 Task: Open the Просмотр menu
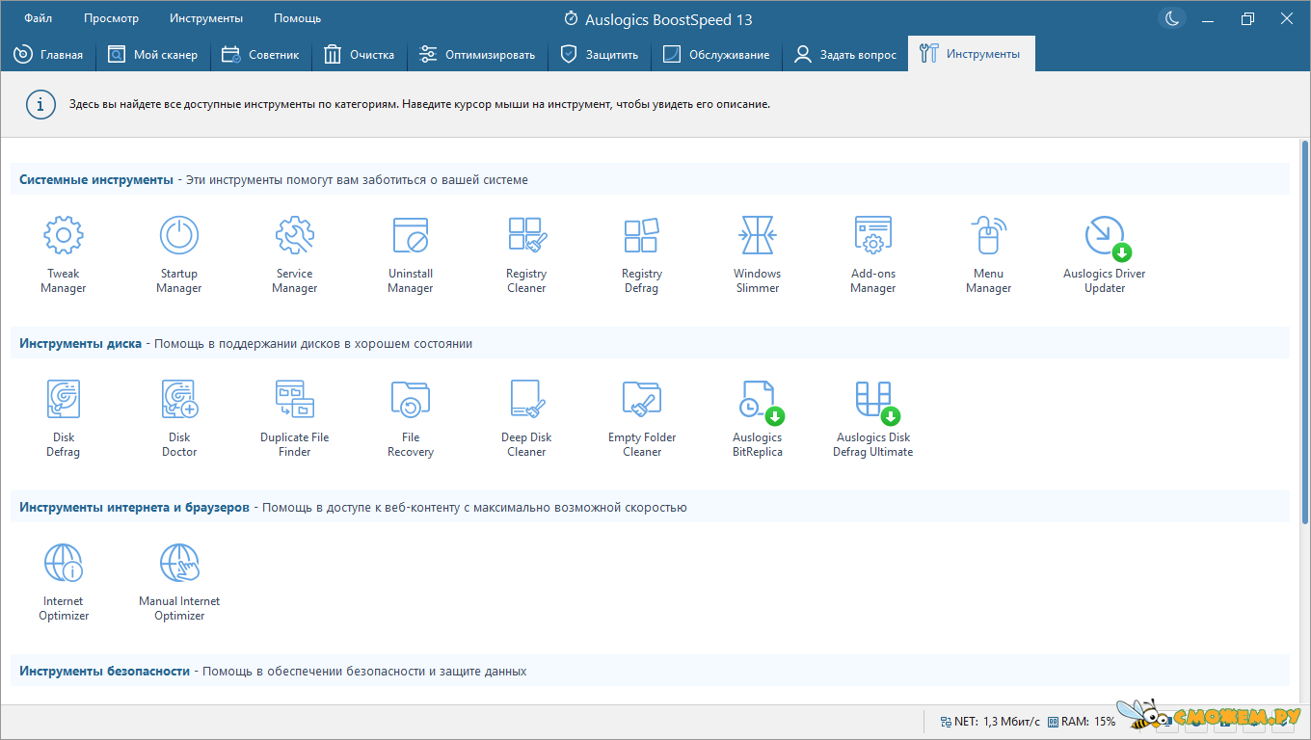pos(111,18)
